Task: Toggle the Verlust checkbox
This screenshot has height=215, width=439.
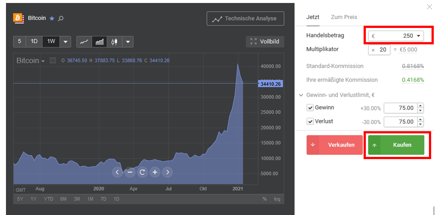Action: point(310,121)
